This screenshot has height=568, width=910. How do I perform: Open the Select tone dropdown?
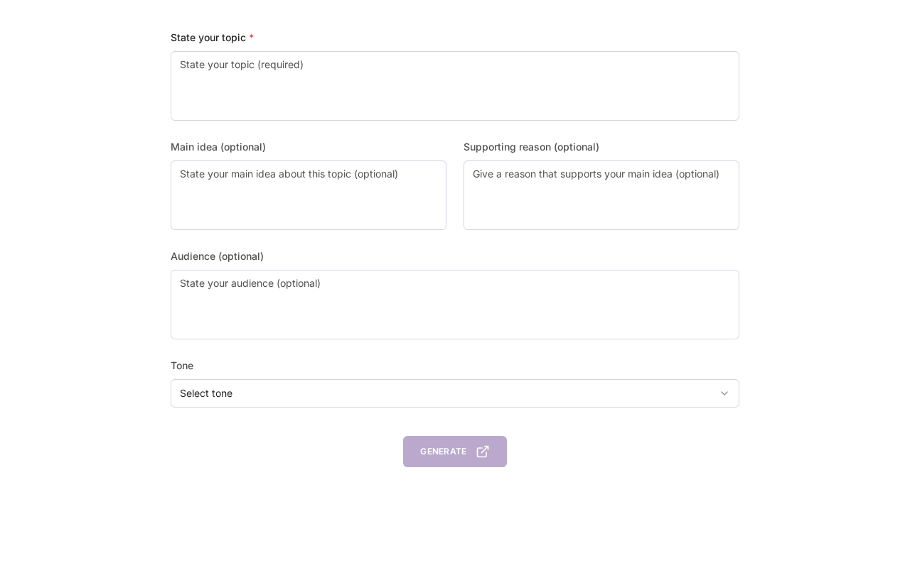[455, 393]
